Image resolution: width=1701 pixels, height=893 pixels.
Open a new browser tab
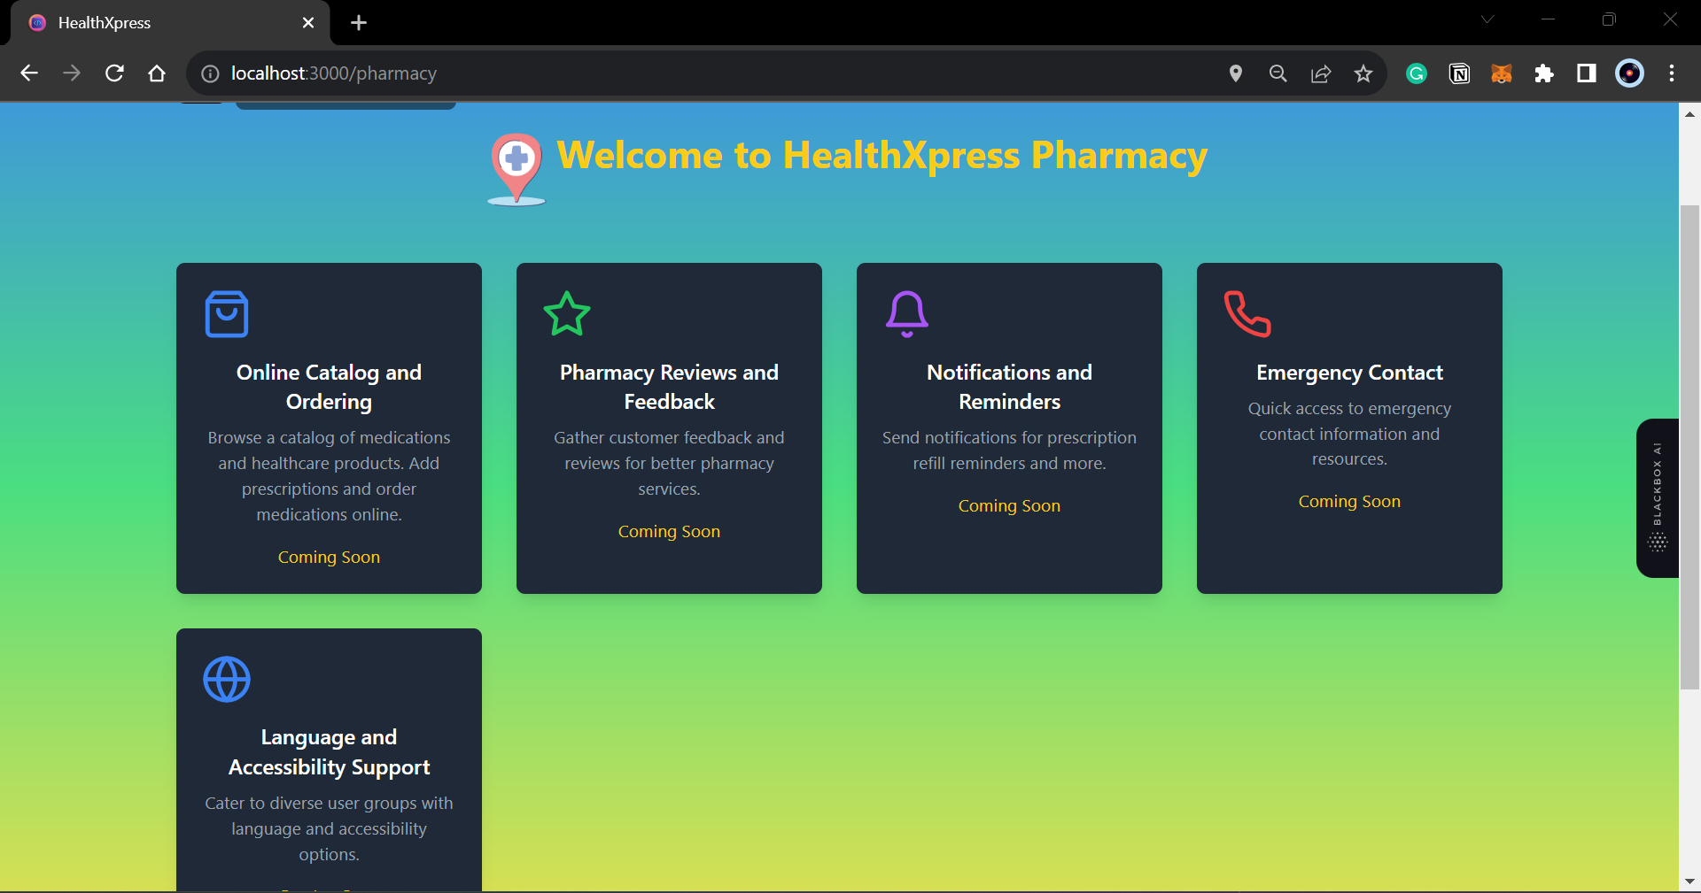click(x=359, y=23)
